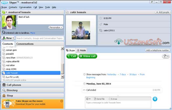The height and width of the screenshot is (110, 172).
Task: Open the New contact dropdown
Action: (8, 38)
